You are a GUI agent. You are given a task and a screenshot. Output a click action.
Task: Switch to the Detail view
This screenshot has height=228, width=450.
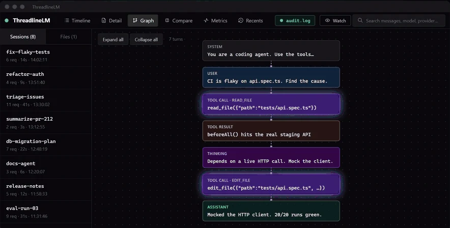pyautogui.click(x=111, y=21)
